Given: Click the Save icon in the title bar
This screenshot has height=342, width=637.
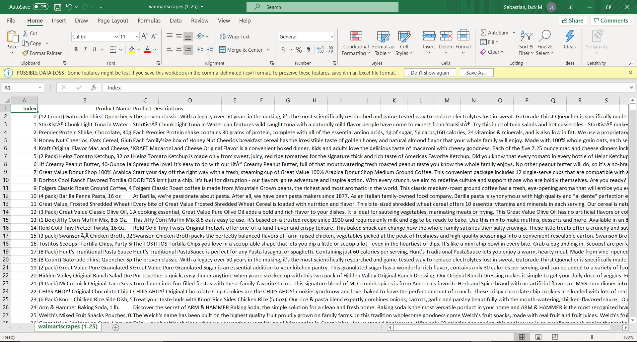Looking at the screenshot, I should pos(57,7).
